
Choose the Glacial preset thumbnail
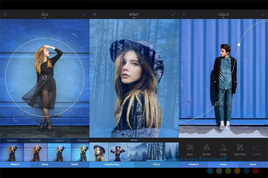pos(59,152)
